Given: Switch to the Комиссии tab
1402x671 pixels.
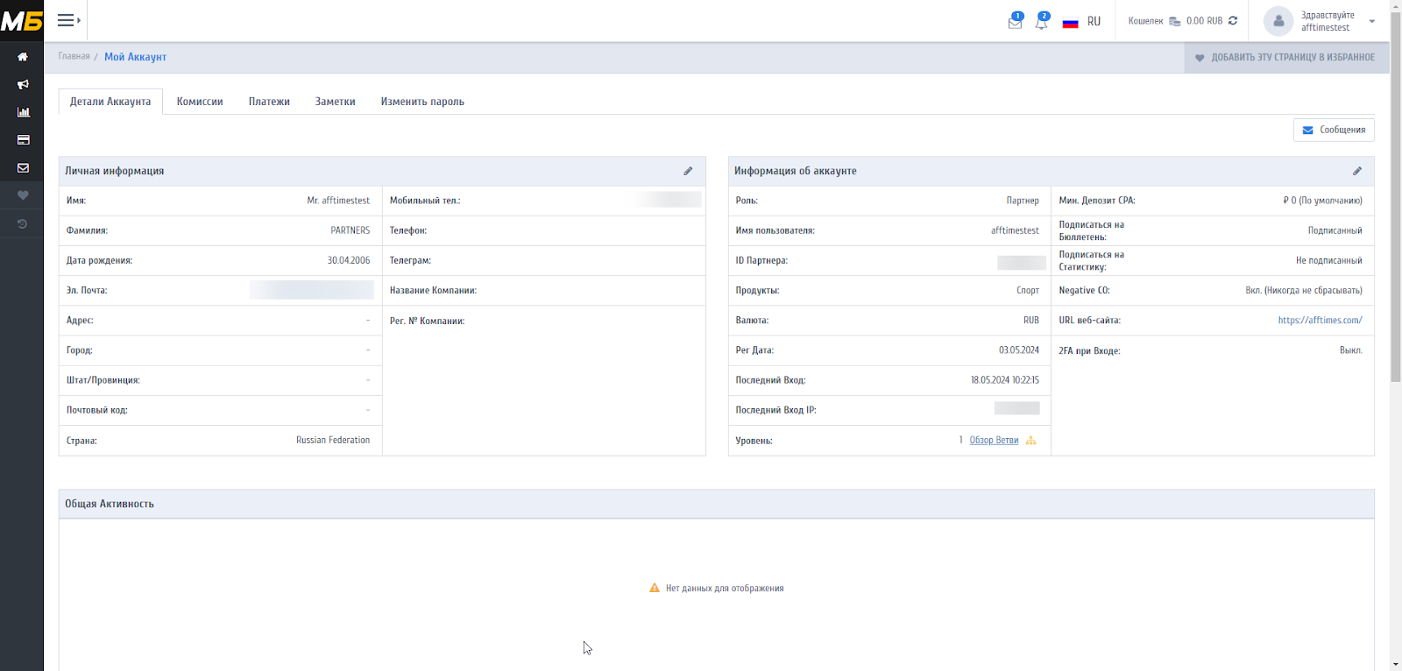Looking at the screenshot, I should click(200, 102).
